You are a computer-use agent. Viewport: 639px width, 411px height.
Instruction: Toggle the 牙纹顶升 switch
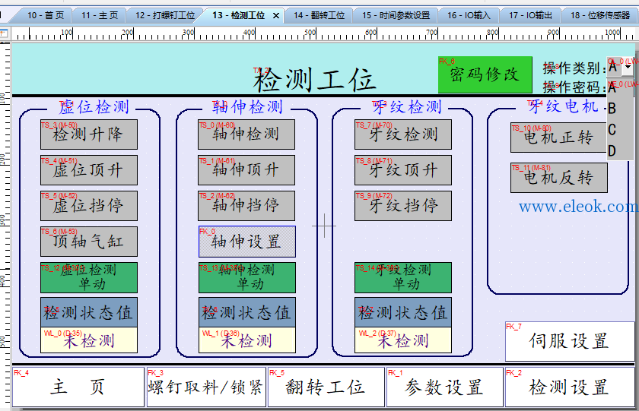point(403,170)
